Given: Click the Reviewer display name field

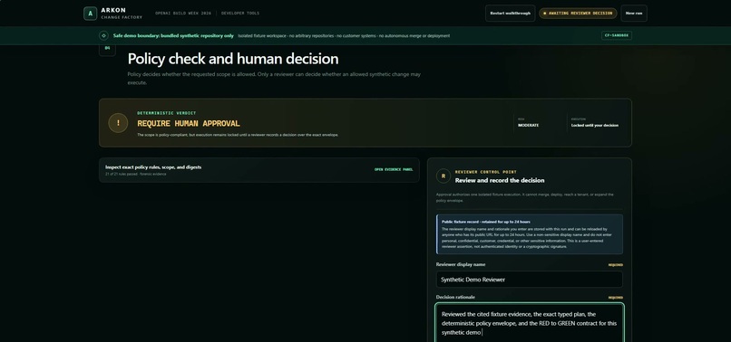Looking at the screenshot, I should point(529,280).
